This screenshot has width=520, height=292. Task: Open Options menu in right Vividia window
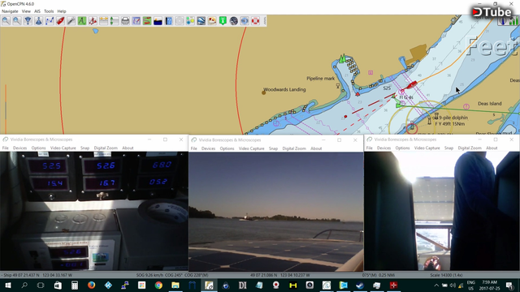(402, 148)
